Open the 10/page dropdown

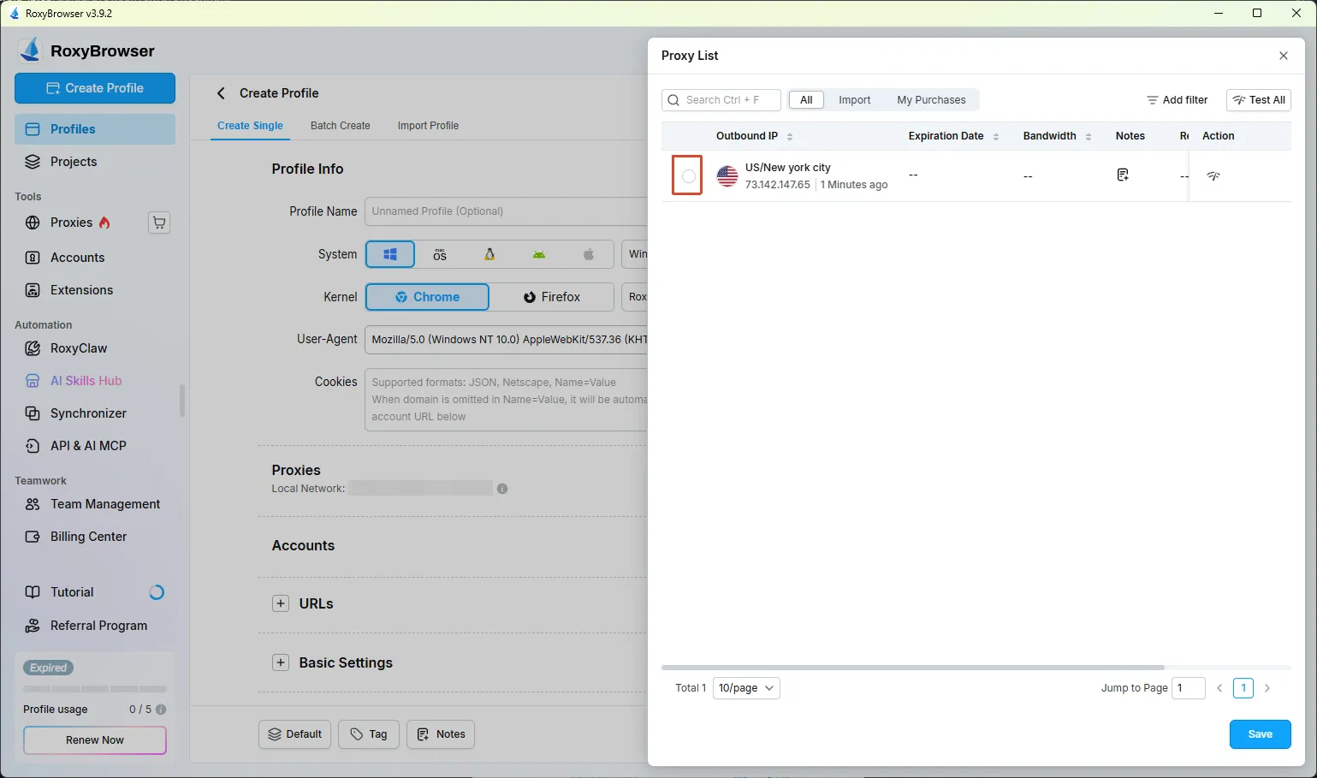pyautogui.click(x=746, y=688)
